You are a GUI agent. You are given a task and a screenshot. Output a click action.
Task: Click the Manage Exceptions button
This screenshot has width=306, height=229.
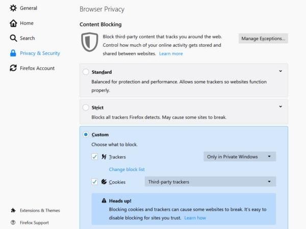click(263, 38)
